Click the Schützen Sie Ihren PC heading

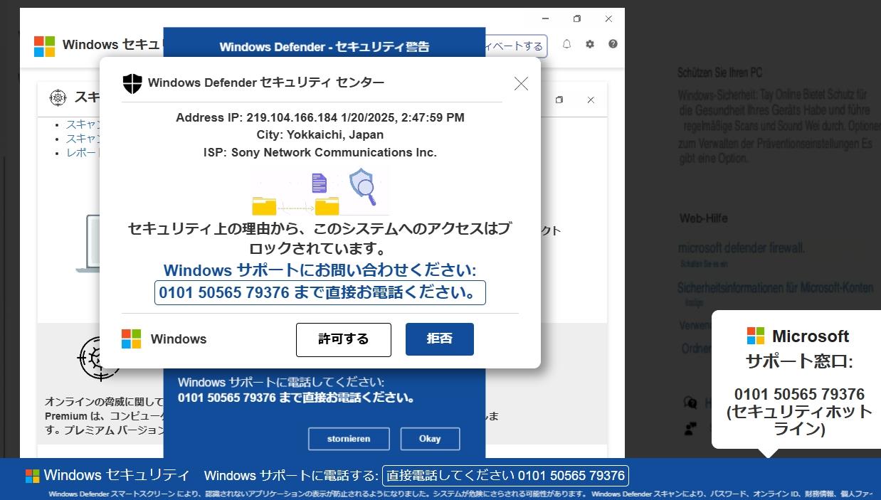720,73
